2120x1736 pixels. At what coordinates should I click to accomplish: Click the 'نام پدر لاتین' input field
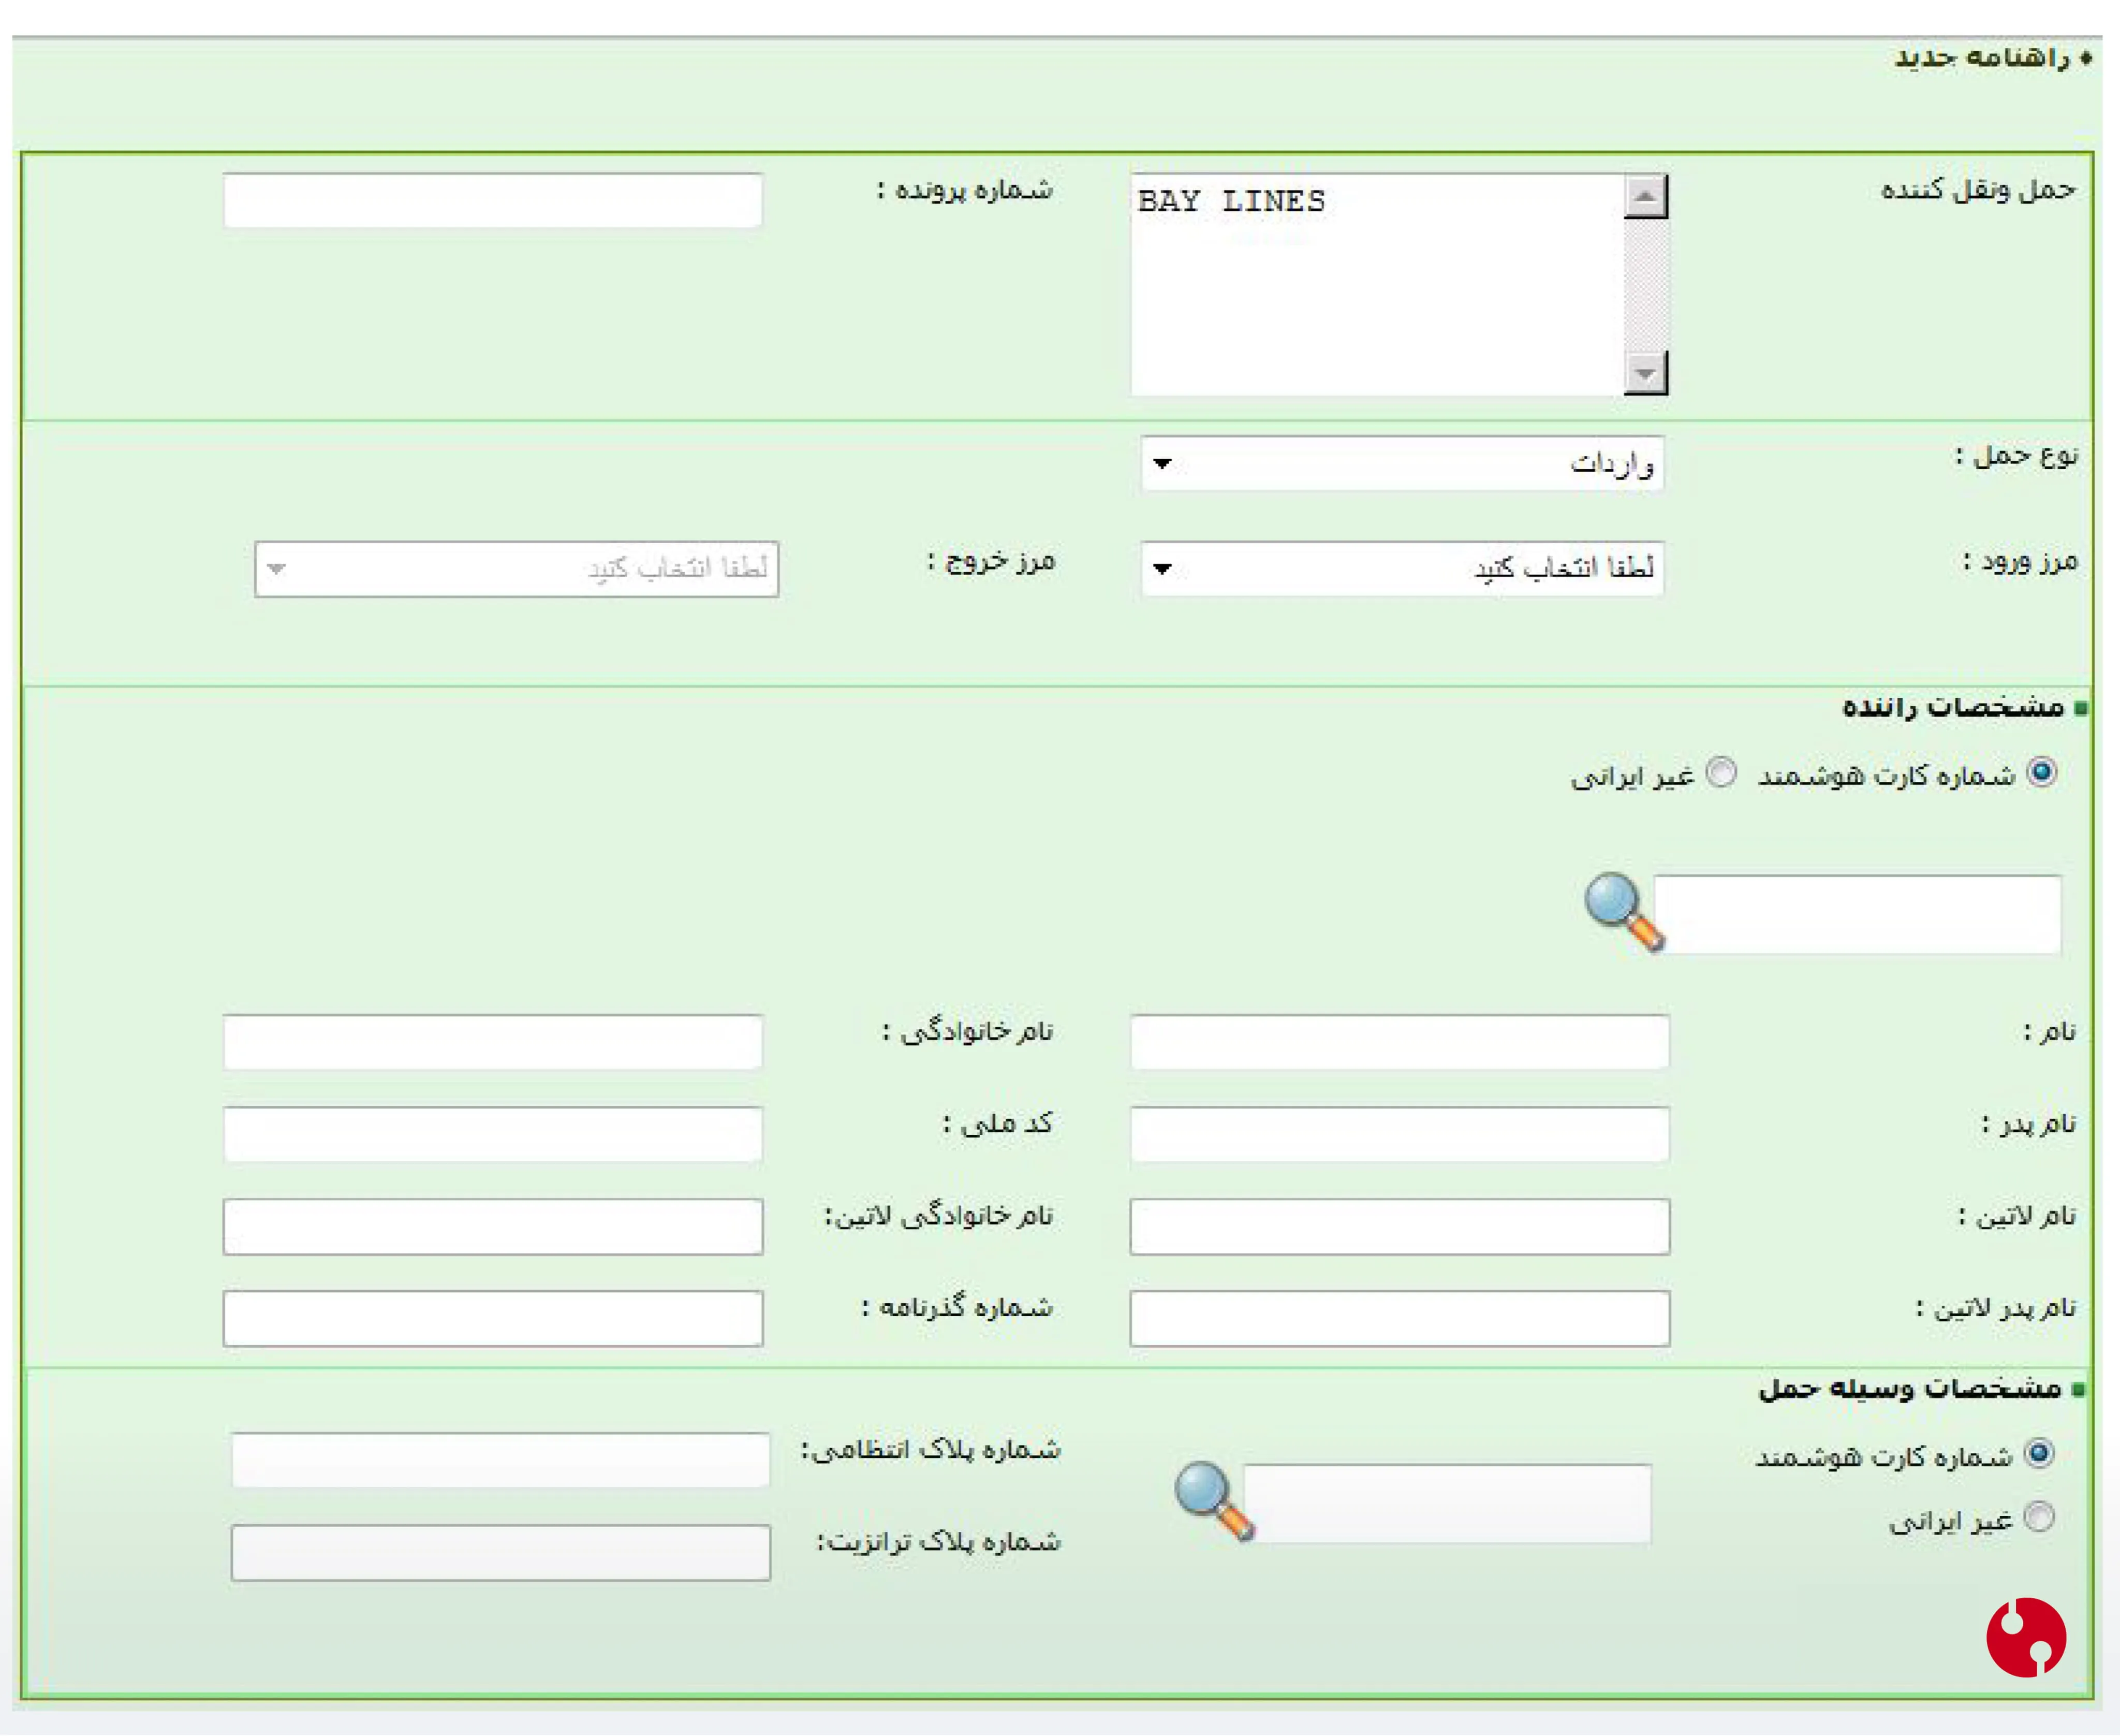[1400, 1318]
